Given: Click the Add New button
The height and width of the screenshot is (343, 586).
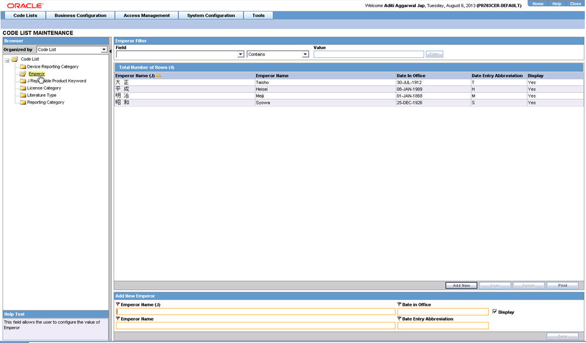Looking at the screenshot, I should [x=461, y=286].
